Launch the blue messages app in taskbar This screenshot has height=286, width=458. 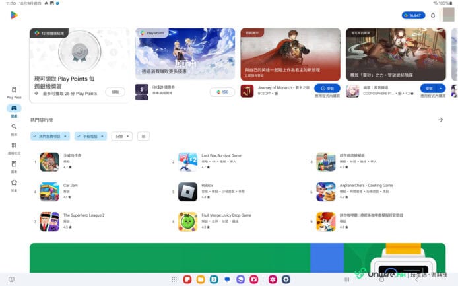click(227, 279)
